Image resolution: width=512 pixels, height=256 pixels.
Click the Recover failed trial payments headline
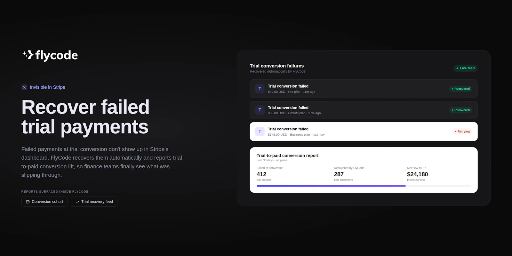pos(85,117)
